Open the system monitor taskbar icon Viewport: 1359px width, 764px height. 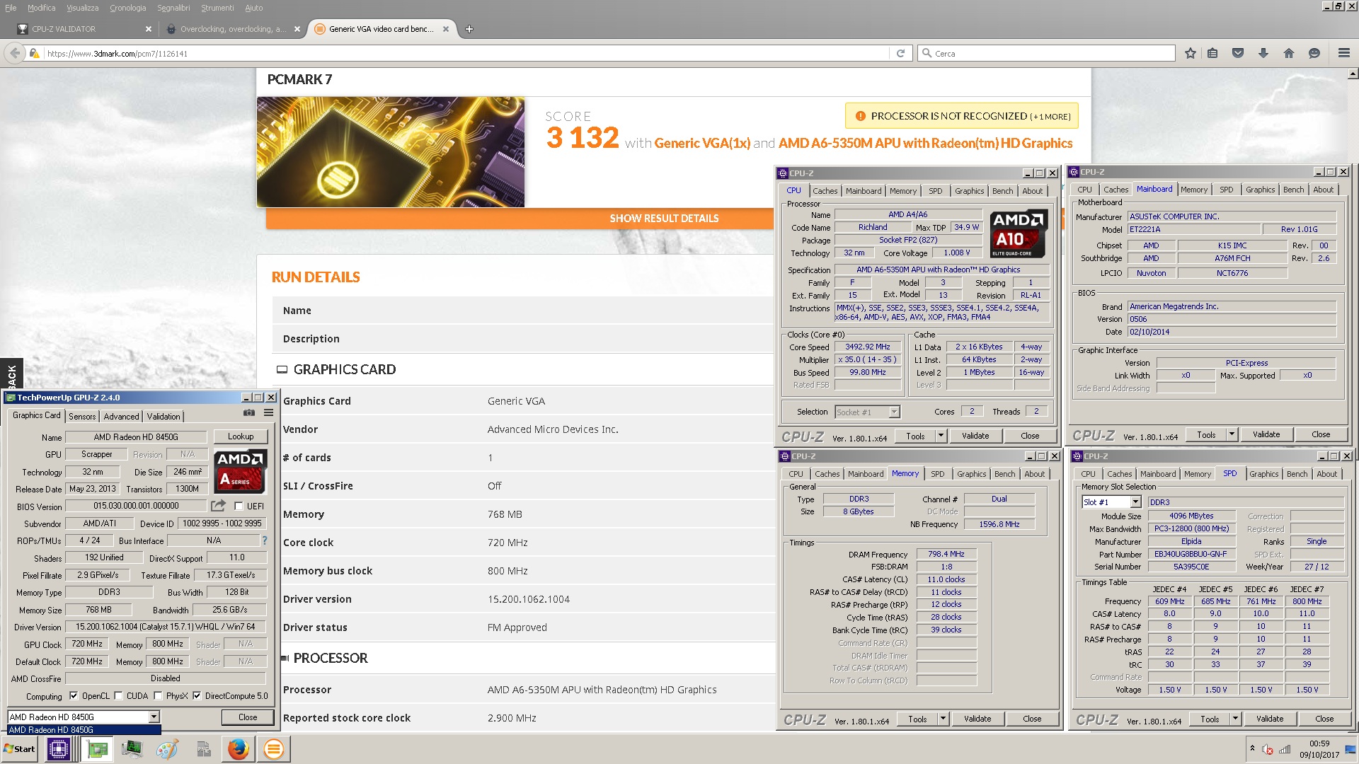(132, 748)
